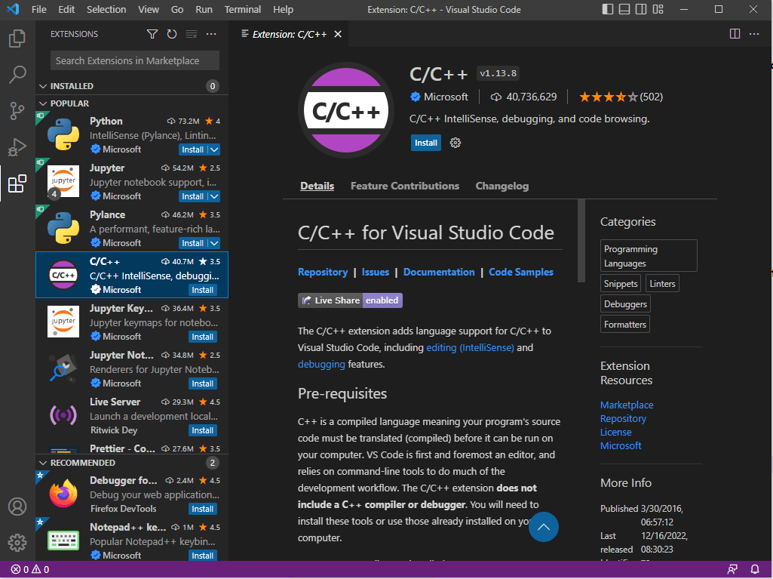Select the Details tab
Viewport: 773px width, 579px height.
[317, 186]
